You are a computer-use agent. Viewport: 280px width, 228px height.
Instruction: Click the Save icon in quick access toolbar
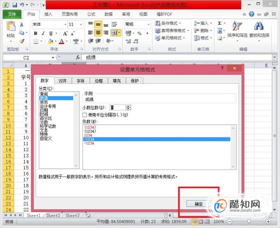(15, 5)
